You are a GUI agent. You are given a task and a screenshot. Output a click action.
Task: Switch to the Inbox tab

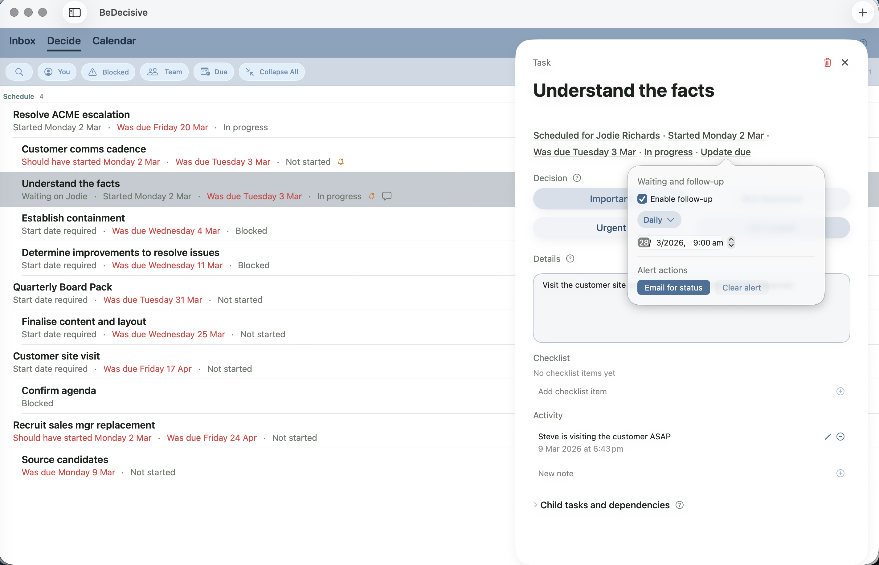[x=22, y=41]
